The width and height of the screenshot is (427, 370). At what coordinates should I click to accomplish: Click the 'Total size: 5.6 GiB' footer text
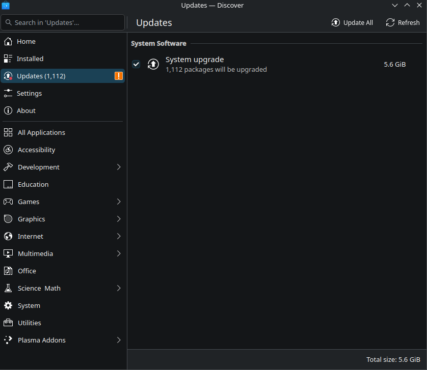pyautogui.click(x=393, y=359)
